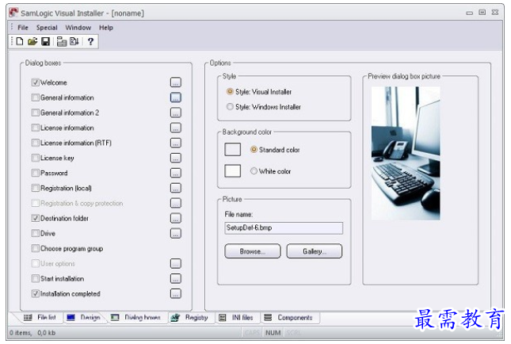The height and width of the screenshot is (344, 511).
Task: Open settings button for General information 2
Action: pos(176,113)
